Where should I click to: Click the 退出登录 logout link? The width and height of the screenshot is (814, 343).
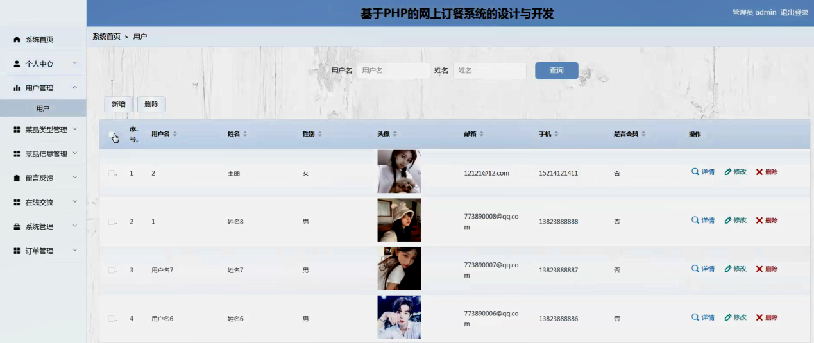[794, 12]
